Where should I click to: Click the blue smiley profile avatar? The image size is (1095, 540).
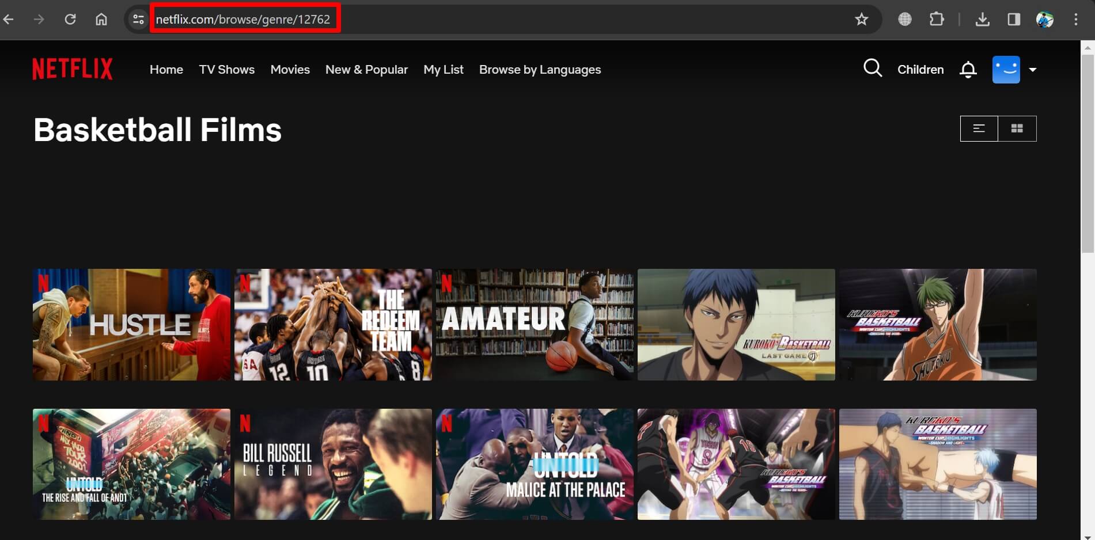point(1006,70)
